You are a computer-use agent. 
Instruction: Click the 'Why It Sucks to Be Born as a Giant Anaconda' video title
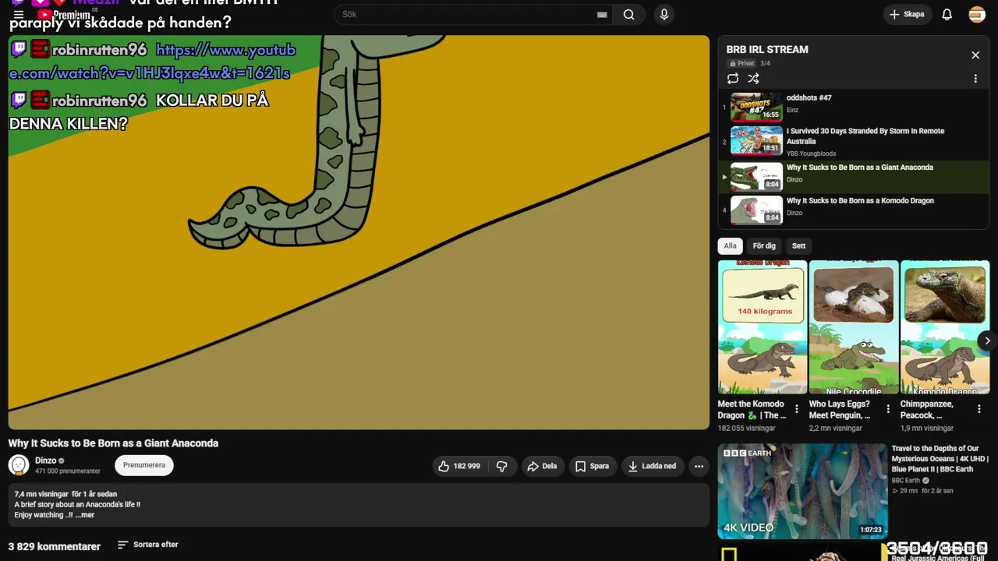point(113,443)
